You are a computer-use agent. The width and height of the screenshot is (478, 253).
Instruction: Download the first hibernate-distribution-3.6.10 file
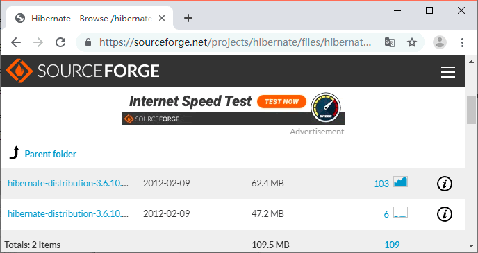[x=68, y=184]
